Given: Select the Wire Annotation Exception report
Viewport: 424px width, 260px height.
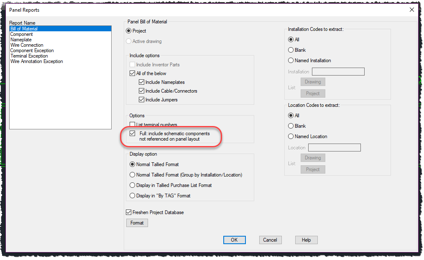Looking at the screenshot, I should pyautogui.click(x=36, y=61).
